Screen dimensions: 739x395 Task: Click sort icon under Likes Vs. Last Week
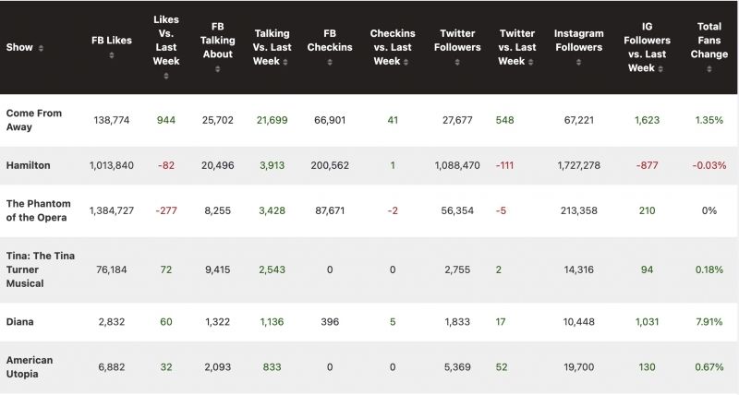pyautogui.click(x=166, y=75)
